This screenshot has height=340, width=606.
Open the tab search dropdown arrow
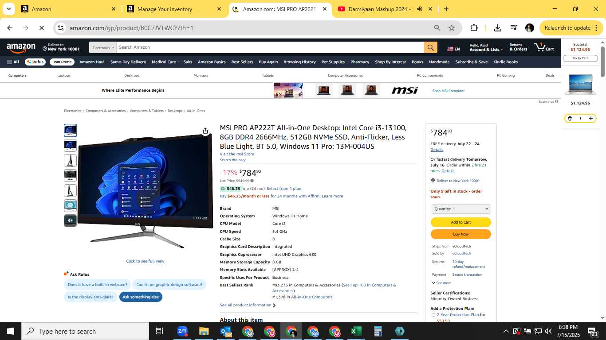(x=8, y=9)
